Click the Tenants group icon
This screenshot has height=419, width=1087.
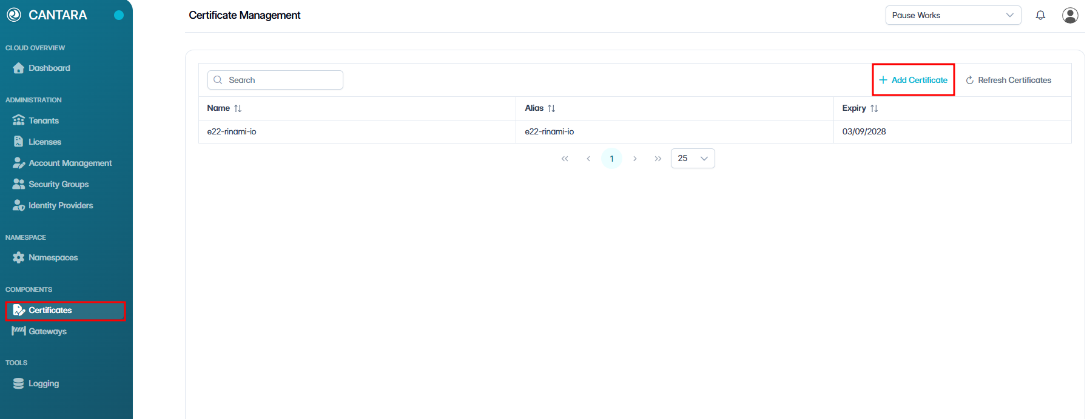[x=19, y=120]
